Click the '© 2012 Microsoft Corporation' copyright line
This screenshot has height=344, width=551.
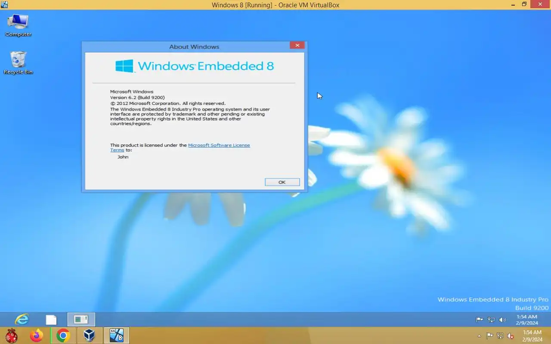coord(168,104)
